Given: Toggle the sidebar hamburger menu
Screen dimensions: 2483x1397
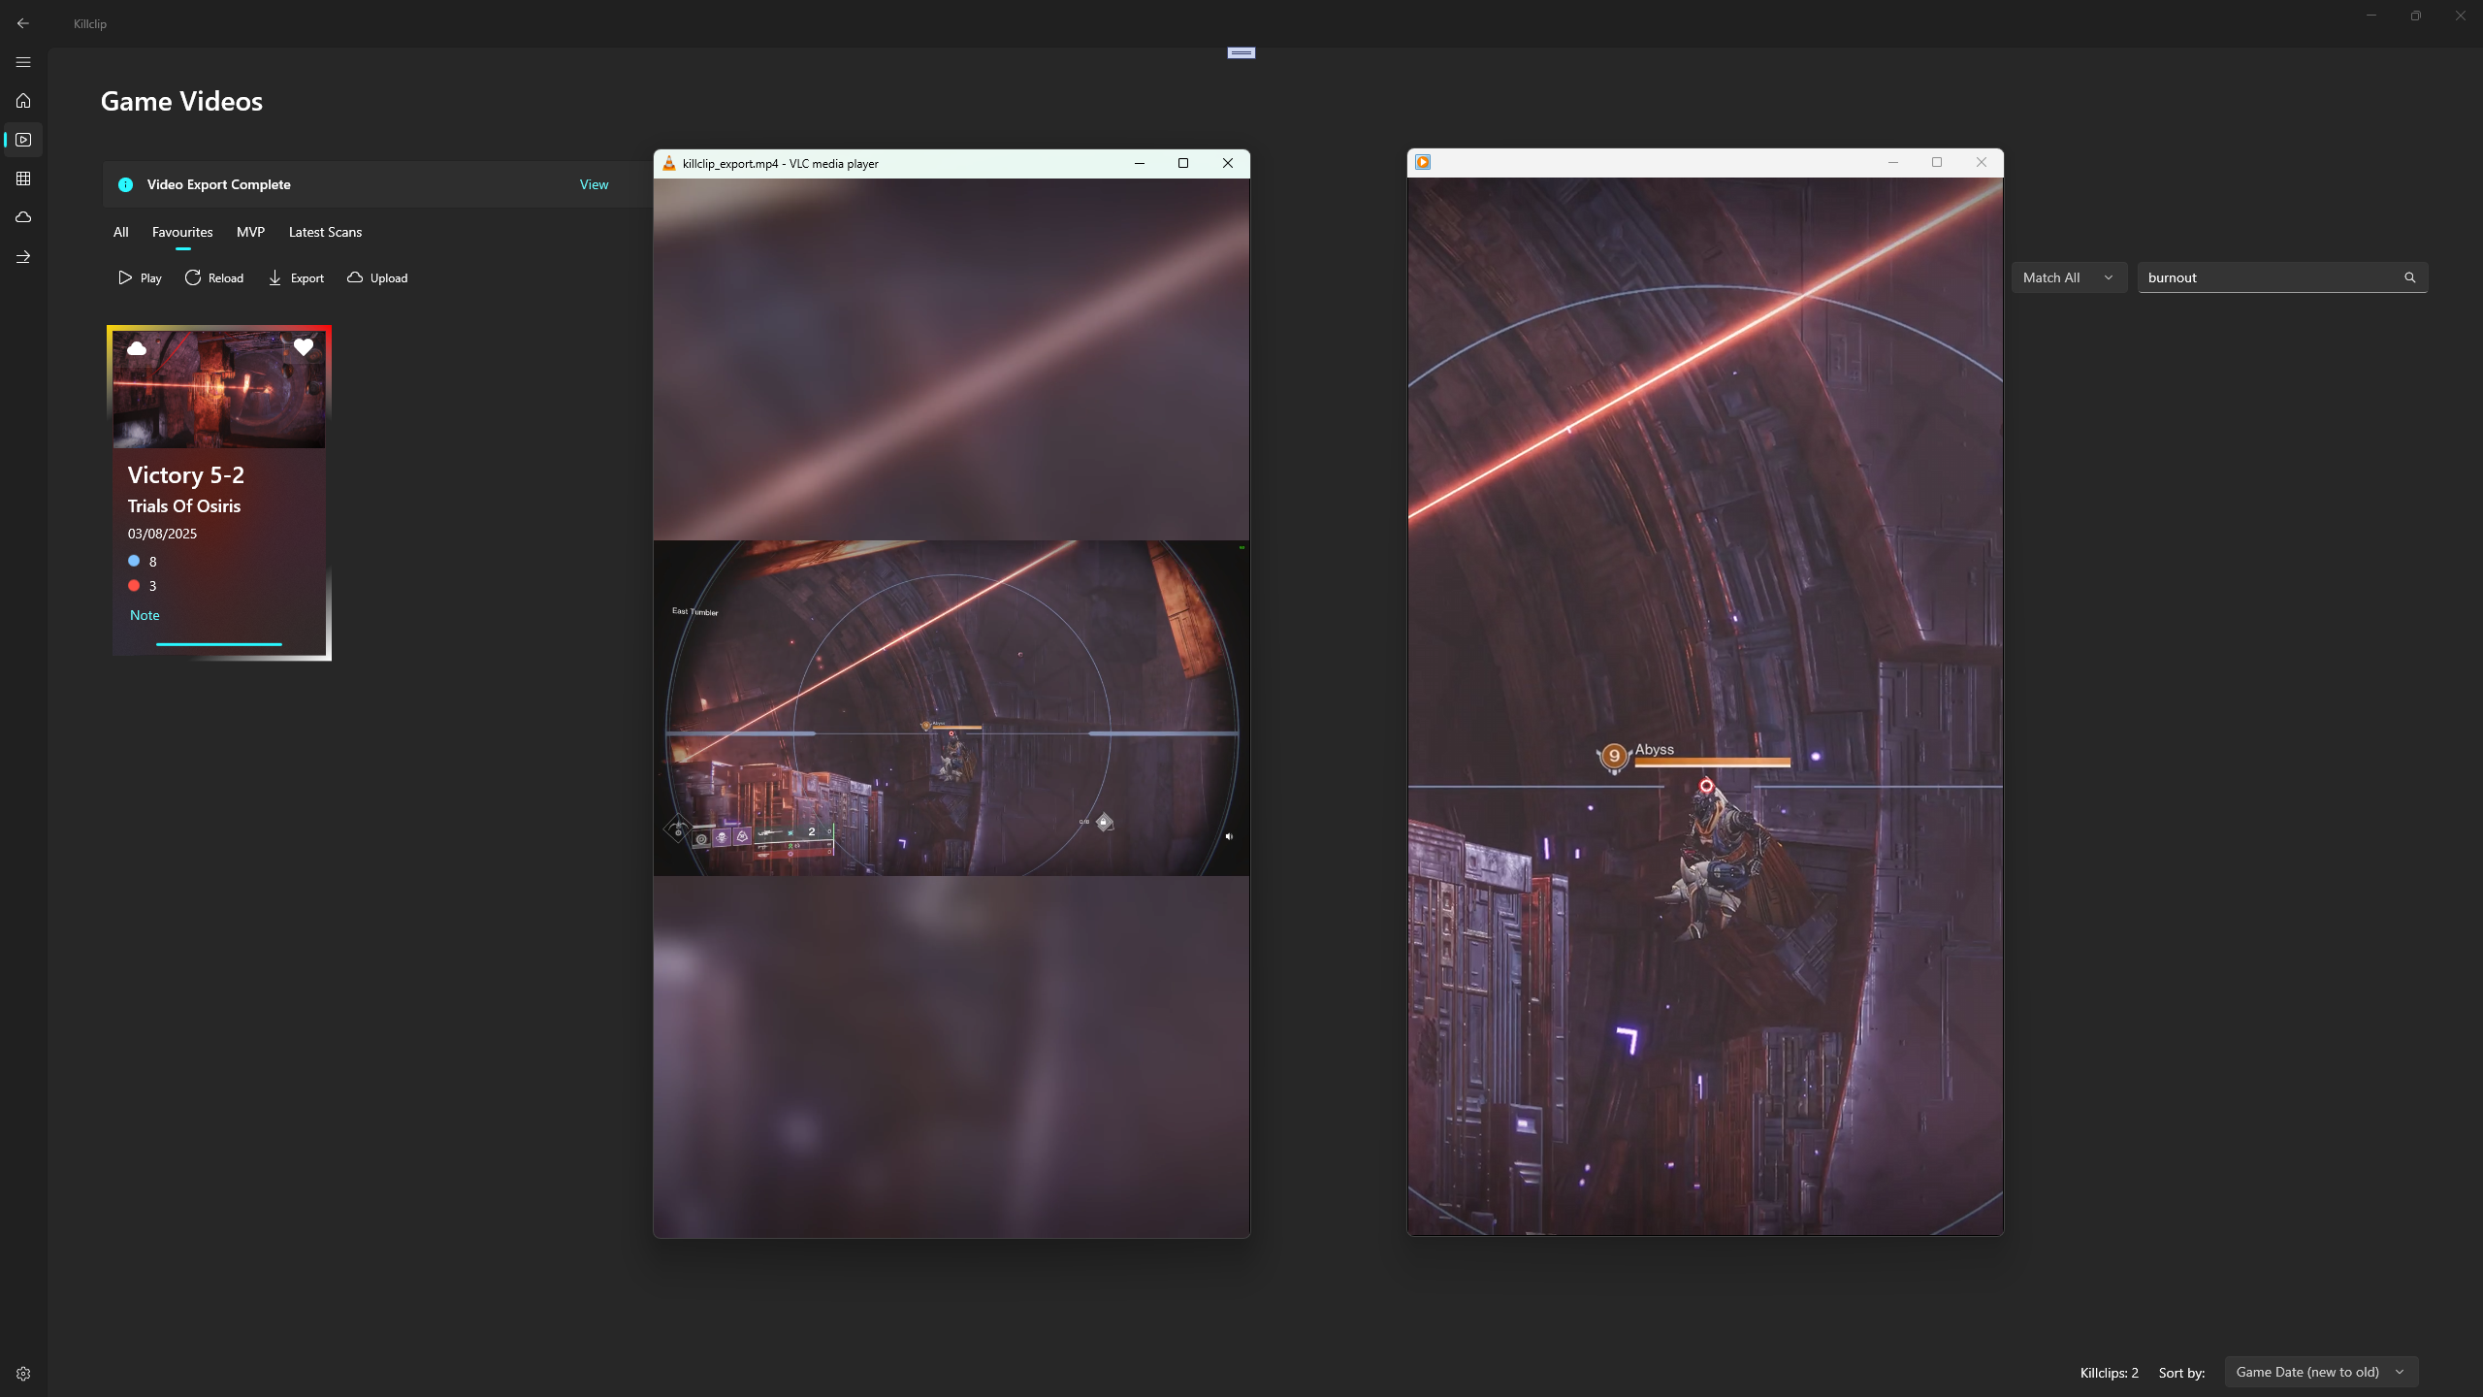Looking at the screenshot, I should [22, 61].
